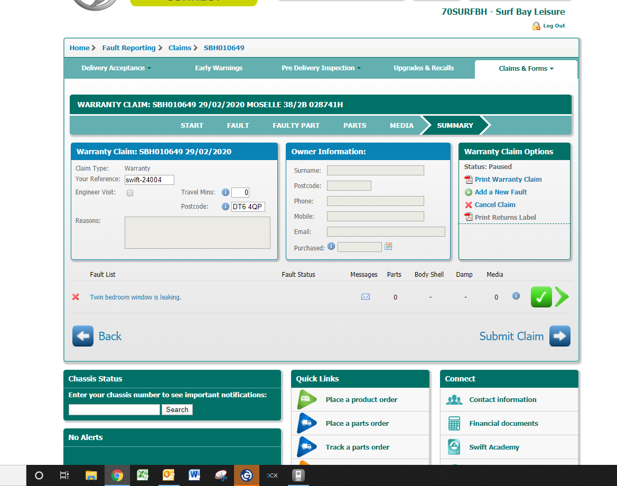
Task: Click the Place a product order icon
Action: pyautogui.click(x=307, y=400)
